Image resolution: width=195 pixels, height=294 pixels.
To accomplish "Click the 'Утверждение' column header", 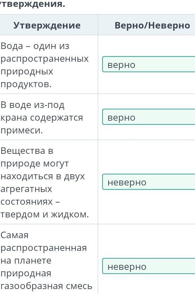I will (x=47, y=25).
